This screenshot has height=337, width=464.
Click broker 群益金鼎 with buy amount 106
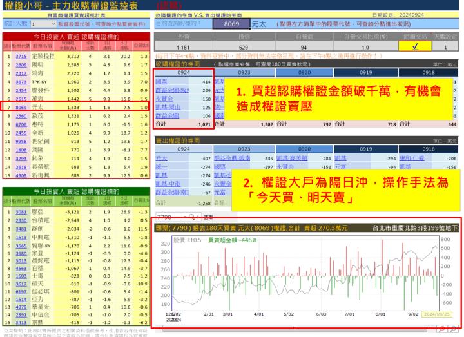point(167,116)
